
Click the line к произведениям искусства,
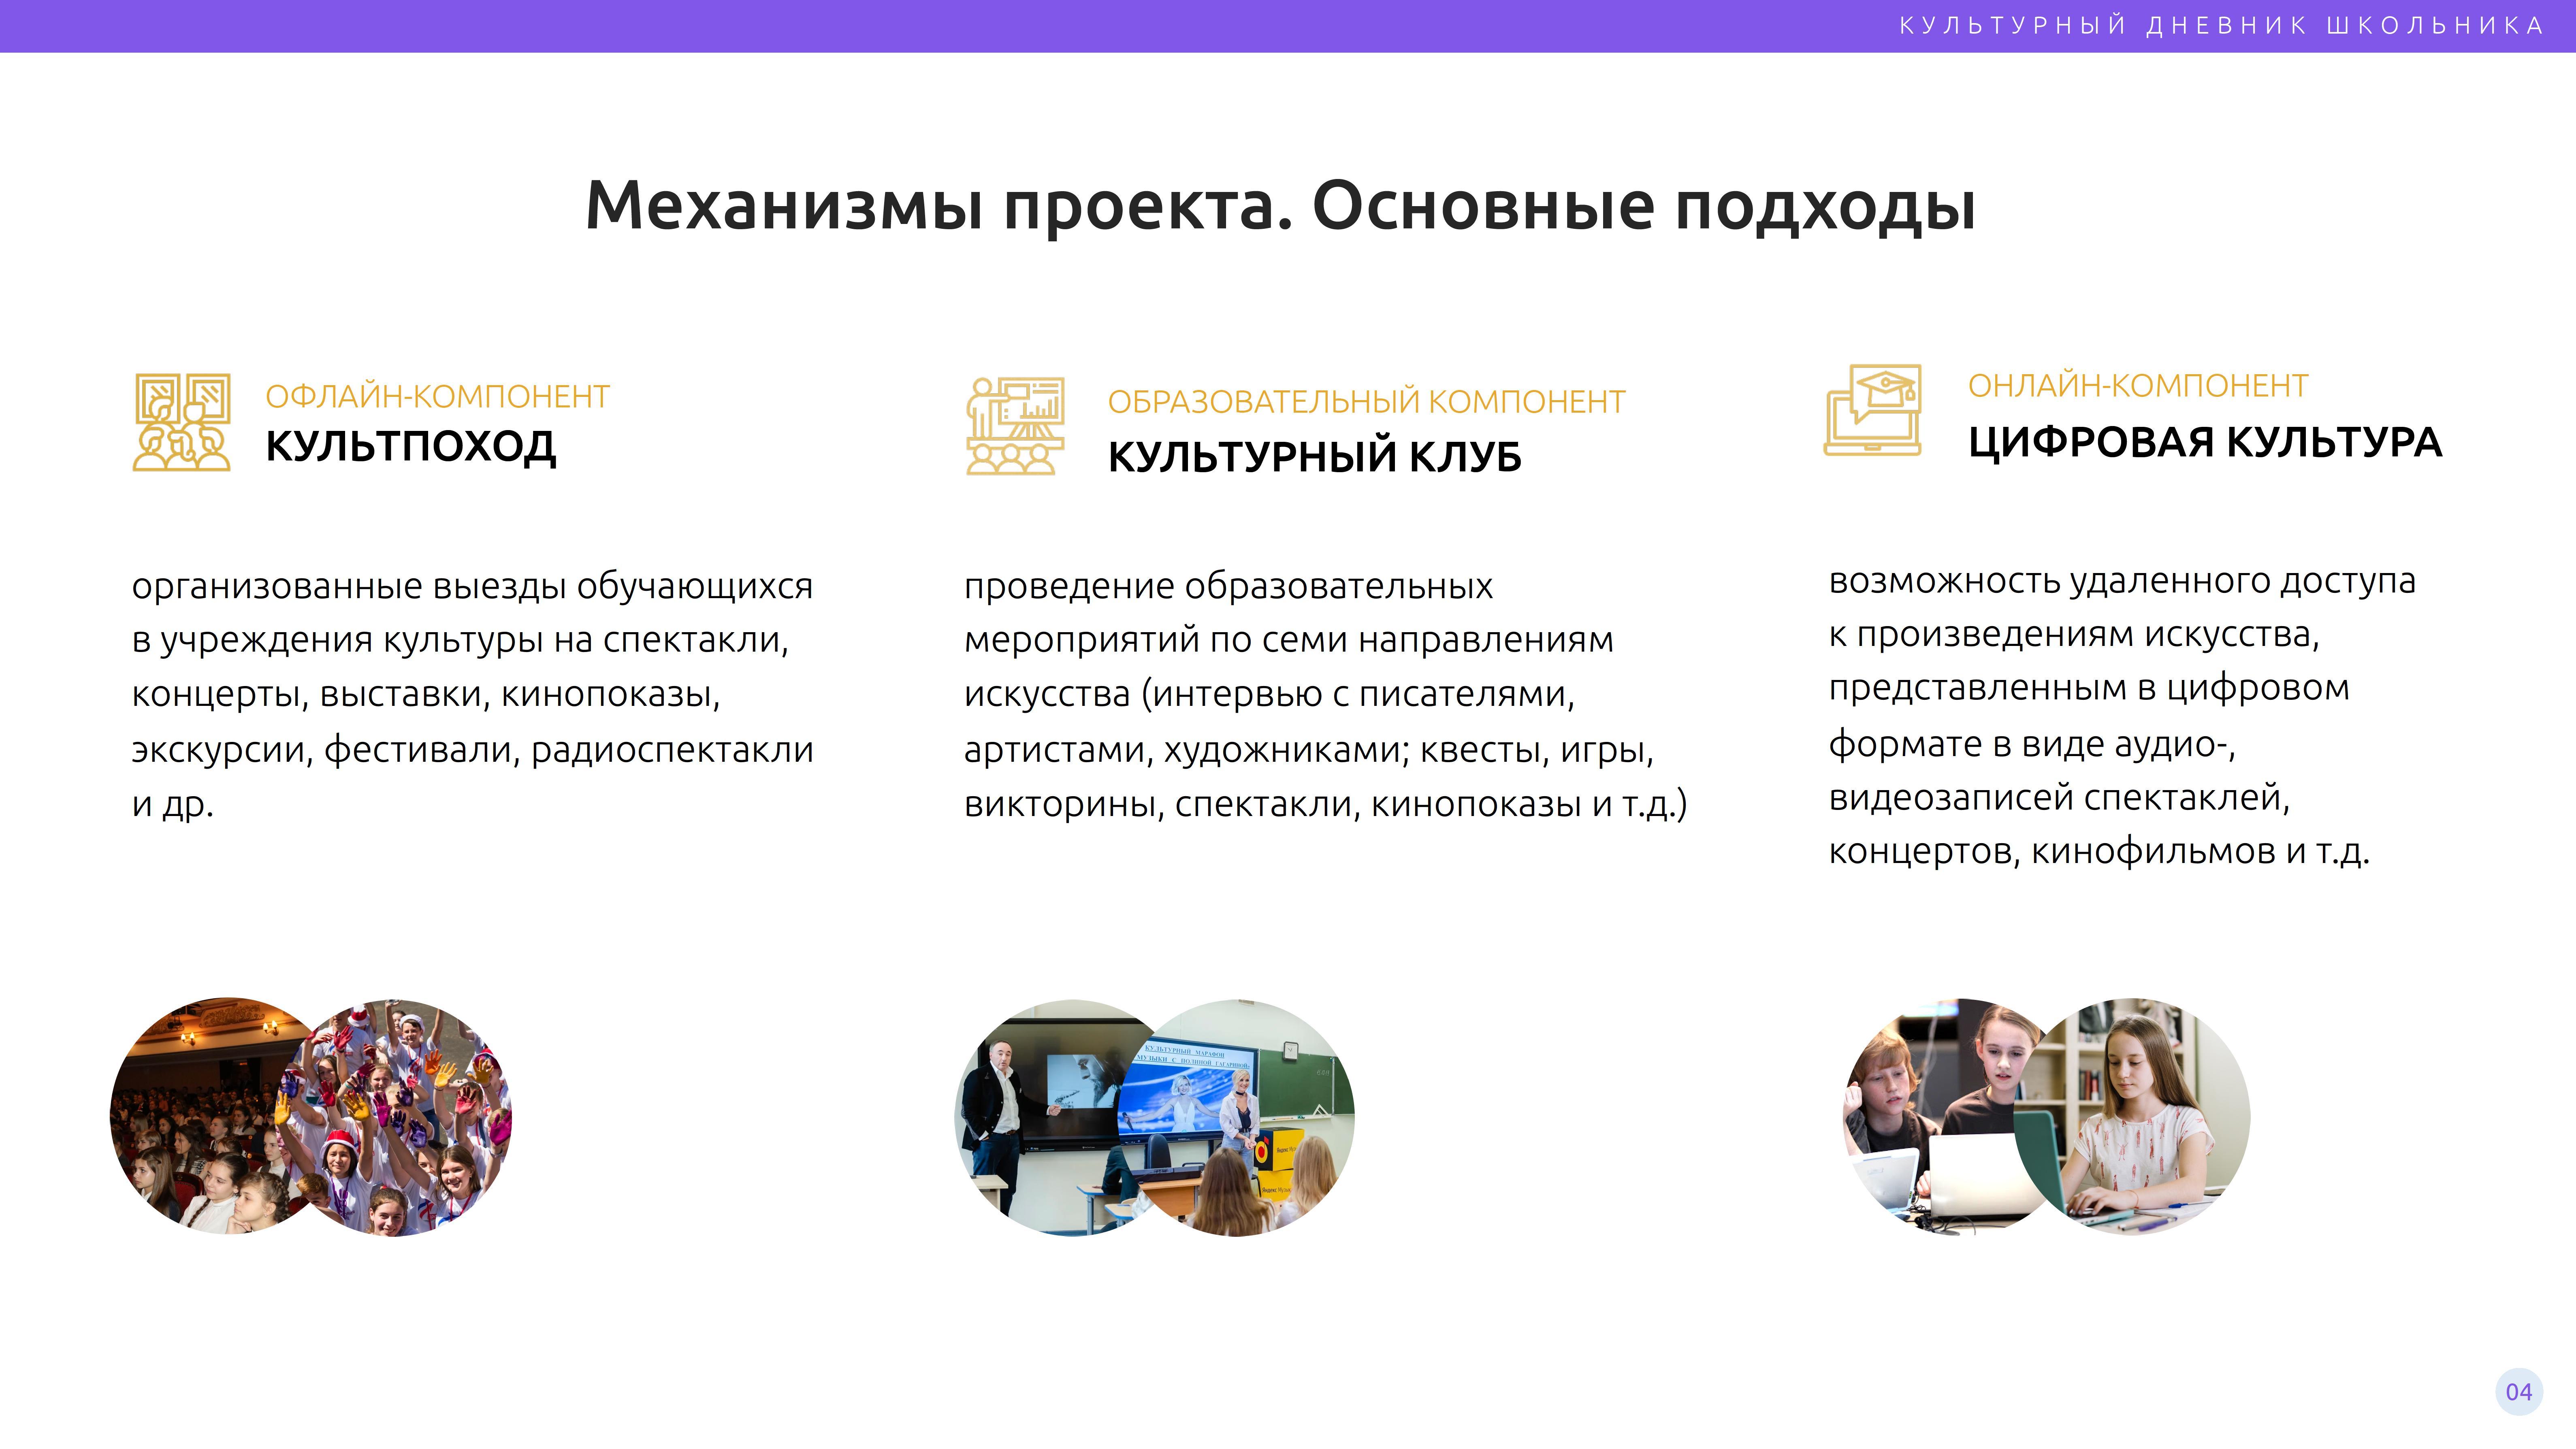pos(2074,635)
